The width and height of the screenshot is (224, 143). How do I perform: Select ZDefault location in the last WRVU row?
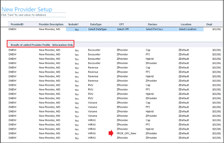click(184, 138)
